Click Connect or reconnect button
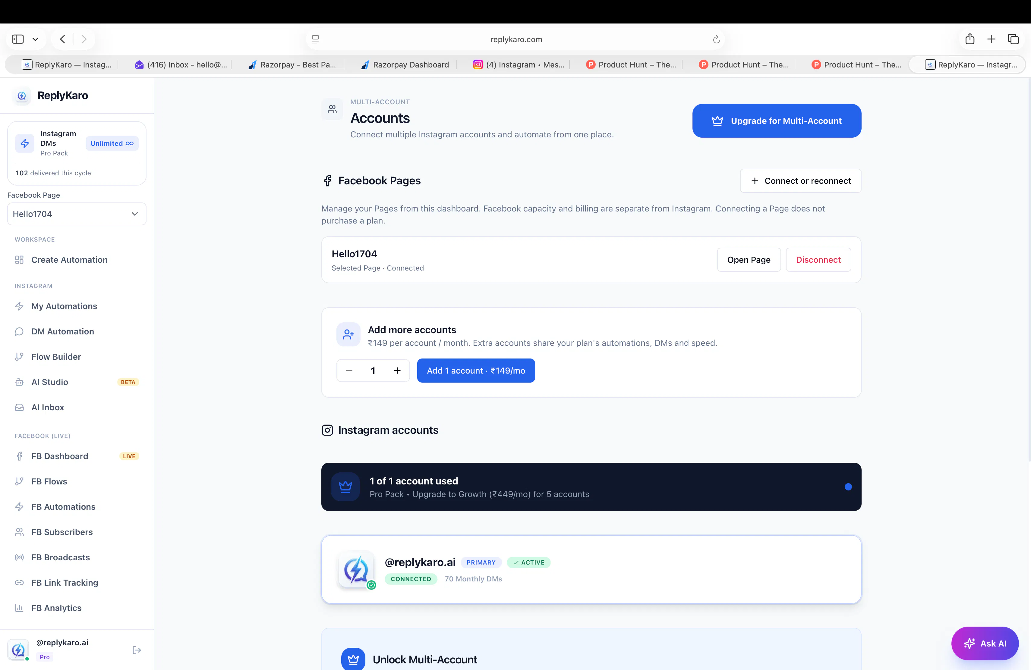The image size is (1031, 670). [x=800, y=181]
